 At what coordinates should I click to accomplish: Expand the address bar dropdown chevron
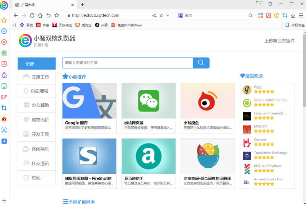(168, 15)
